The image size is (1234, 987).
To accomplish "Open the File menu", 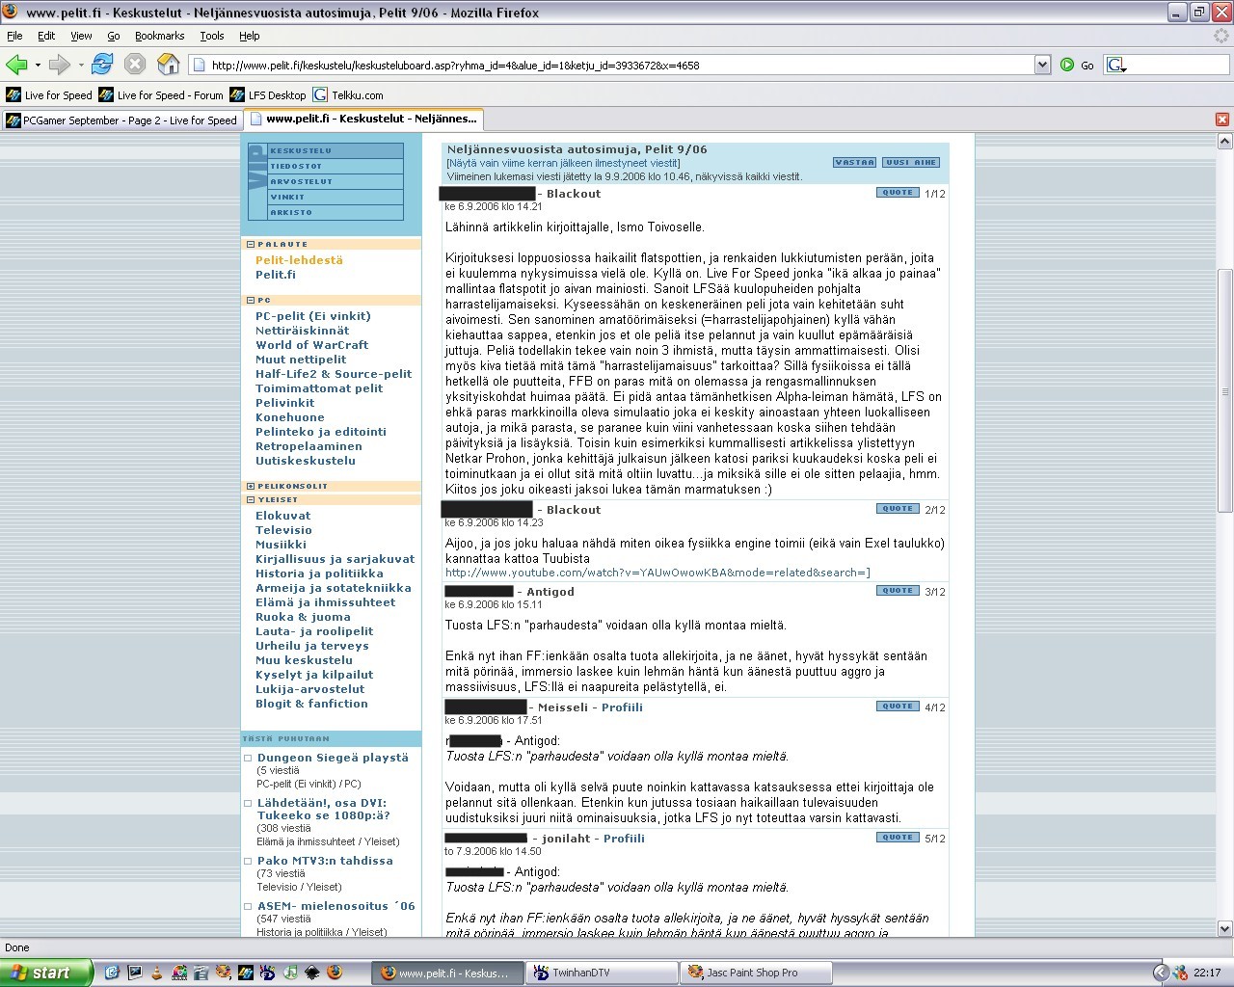I will [x=14, y=36].
